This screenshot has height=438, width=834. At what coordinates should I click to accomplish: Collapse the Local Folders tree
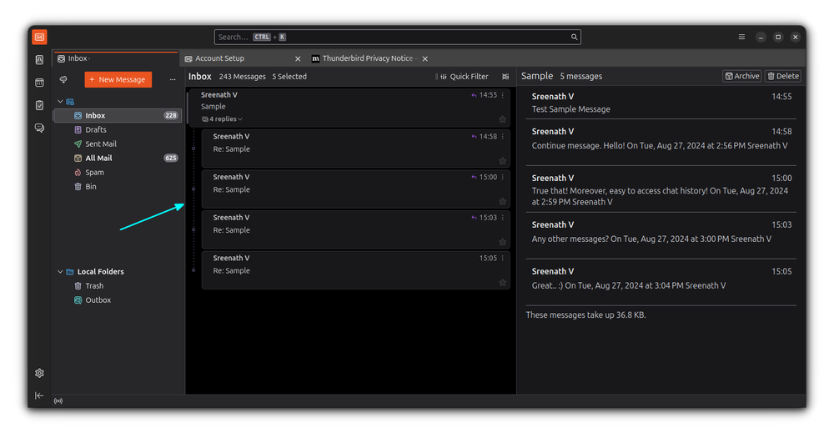59,272
